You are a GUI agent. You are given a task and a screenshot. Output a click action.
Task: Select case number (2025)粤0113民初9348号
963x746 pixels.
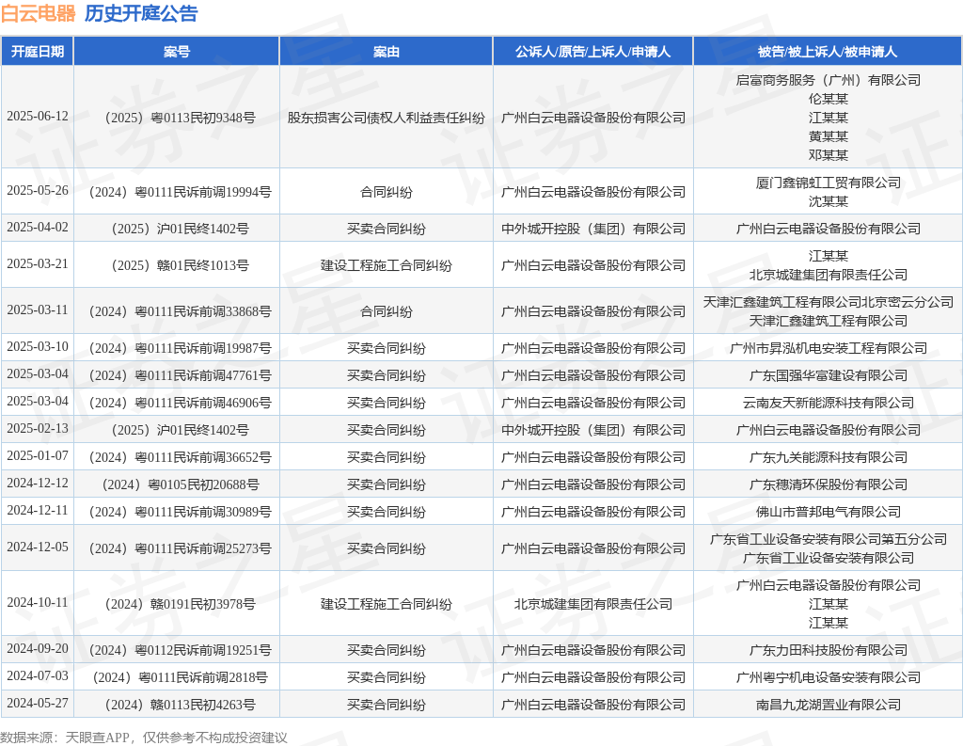coord(177,118)
